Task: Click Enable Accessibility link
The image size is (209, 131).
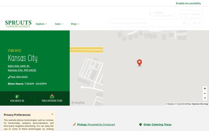Action: point(188,3)
